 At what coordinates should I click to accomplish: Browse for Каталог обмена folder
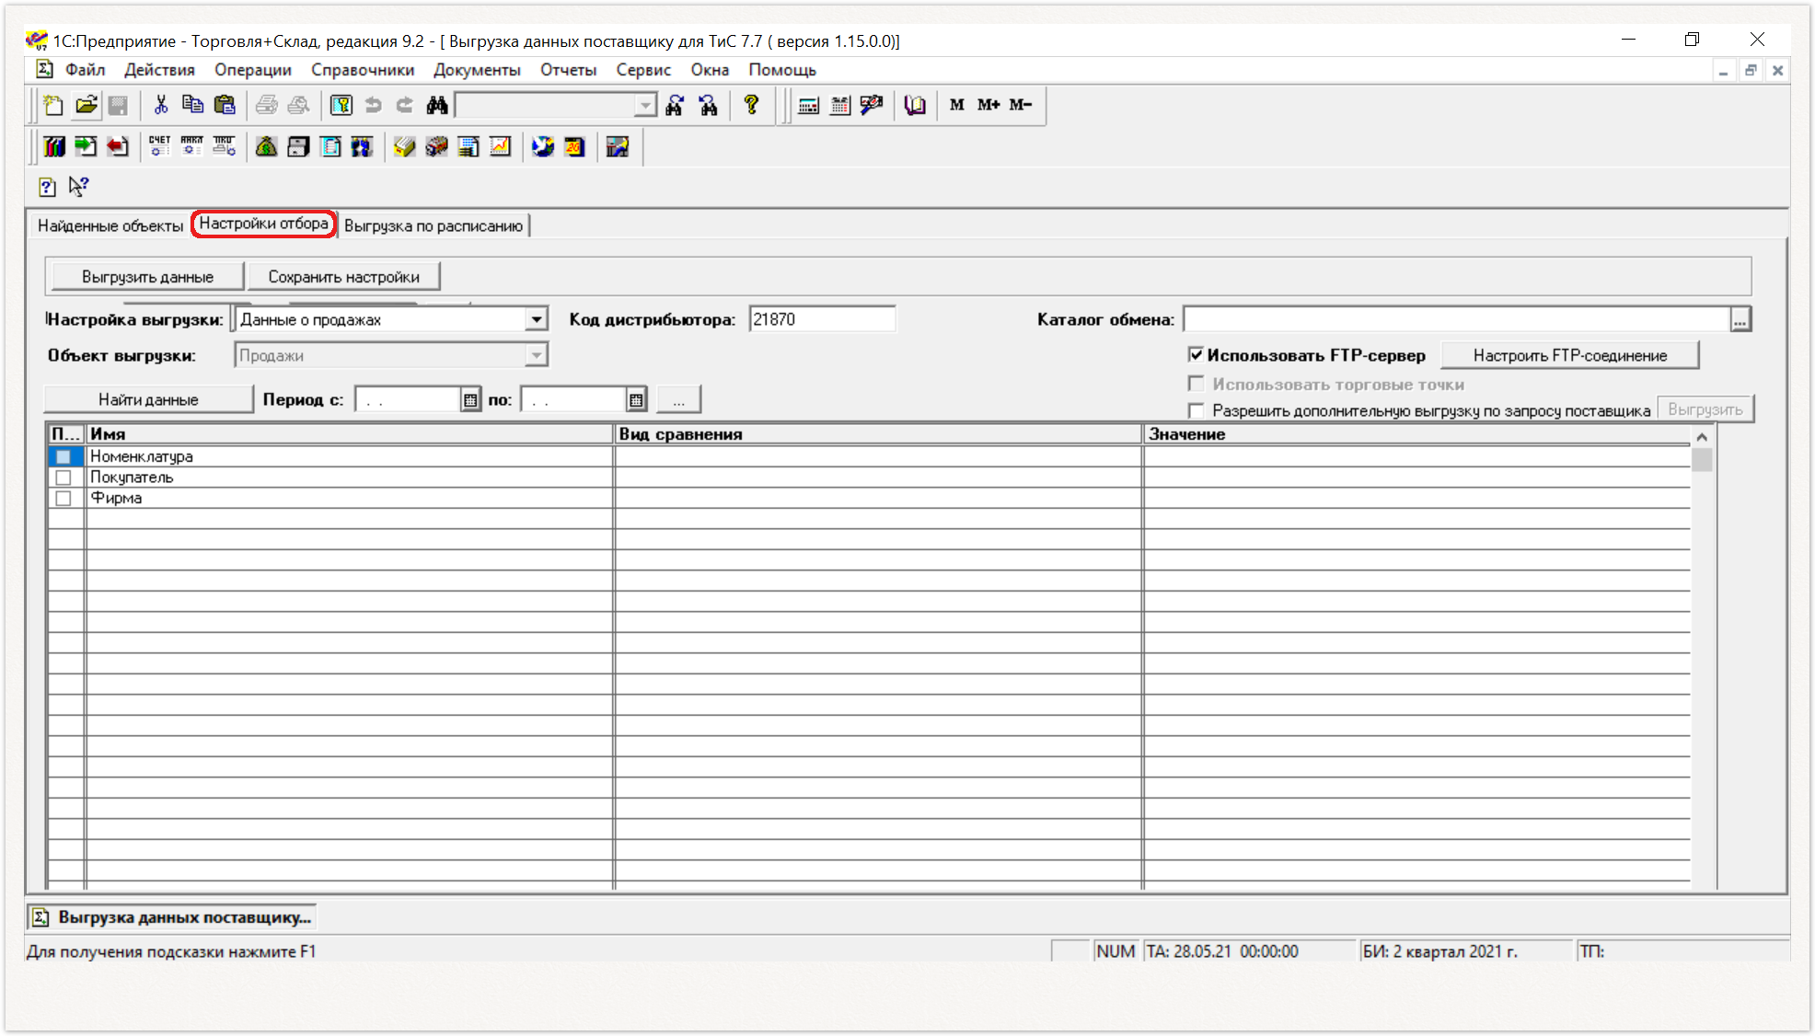point(1740,319)
